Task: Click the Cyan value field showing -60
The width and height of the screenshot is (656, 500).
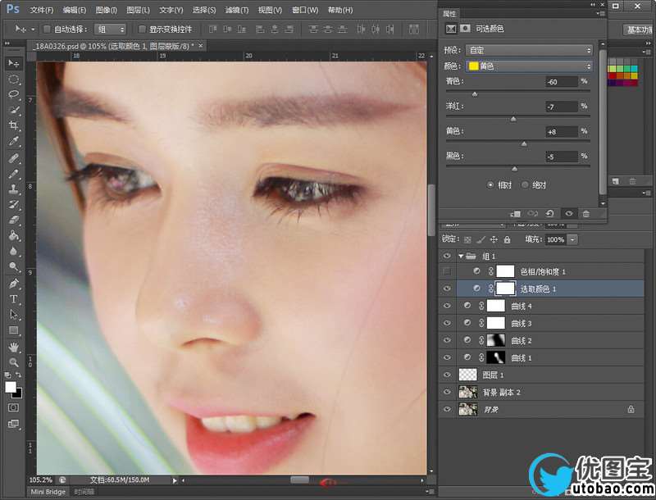Action: 562,81
